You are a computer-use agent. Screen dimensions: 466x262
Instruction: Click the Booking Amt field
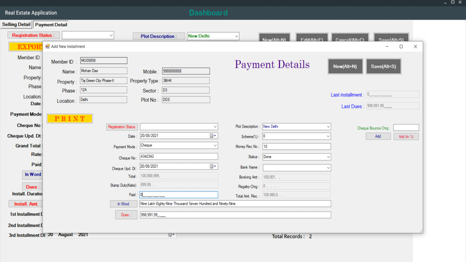pos(296,177)
